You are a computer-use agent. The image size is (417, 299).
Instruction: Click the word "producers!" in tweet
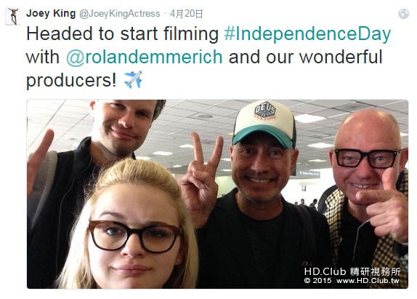click(x=71, y=80)
